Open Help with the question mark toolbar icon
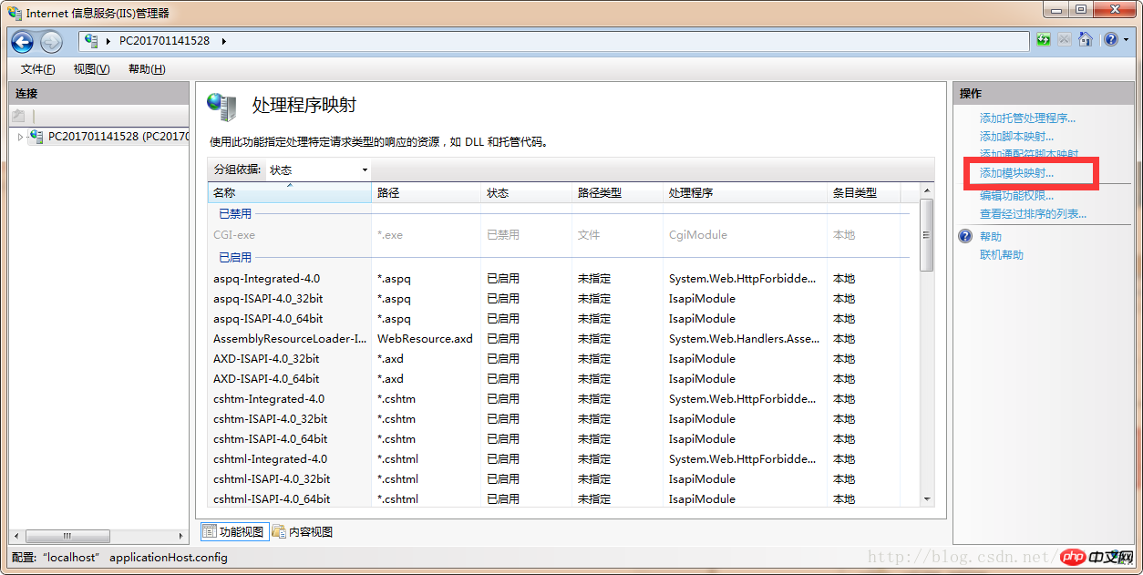The height and width of the screenshot is (575, 1143). [x=1110, y=40]
